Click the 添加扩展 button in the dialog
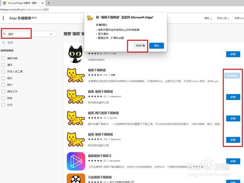The width and height of the screenshot is (244, 183). (140, 46)
